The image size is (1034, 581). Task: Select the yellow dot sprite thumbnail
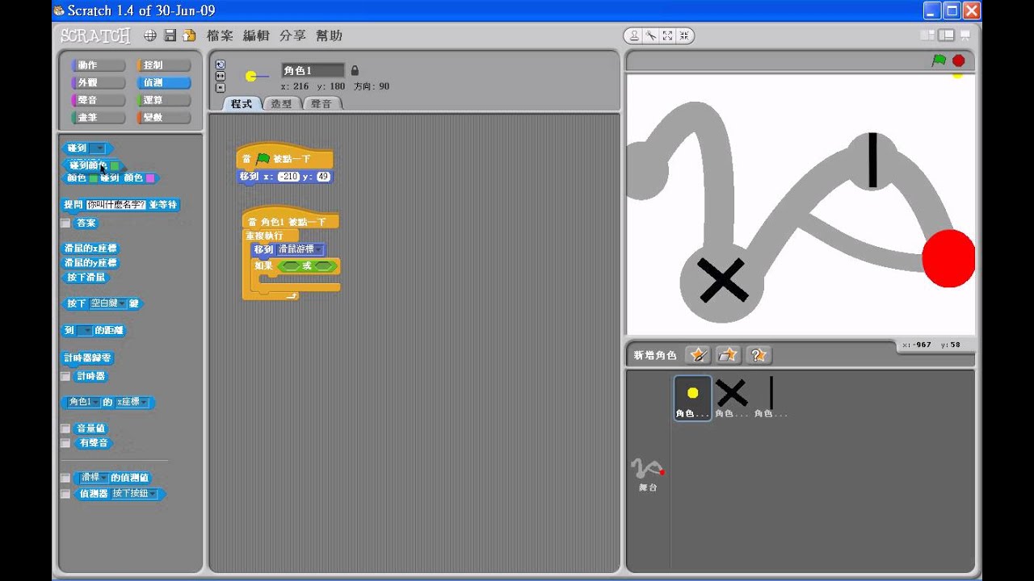pyautogui.click(x=692, y=398)
